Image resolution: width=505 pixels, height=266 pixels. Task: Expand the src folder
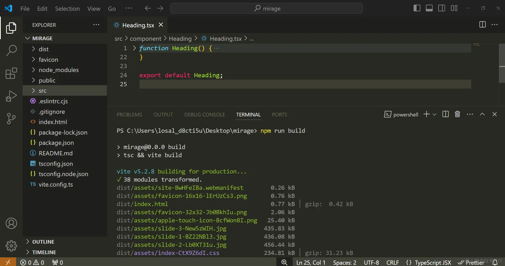pos(42,91)
